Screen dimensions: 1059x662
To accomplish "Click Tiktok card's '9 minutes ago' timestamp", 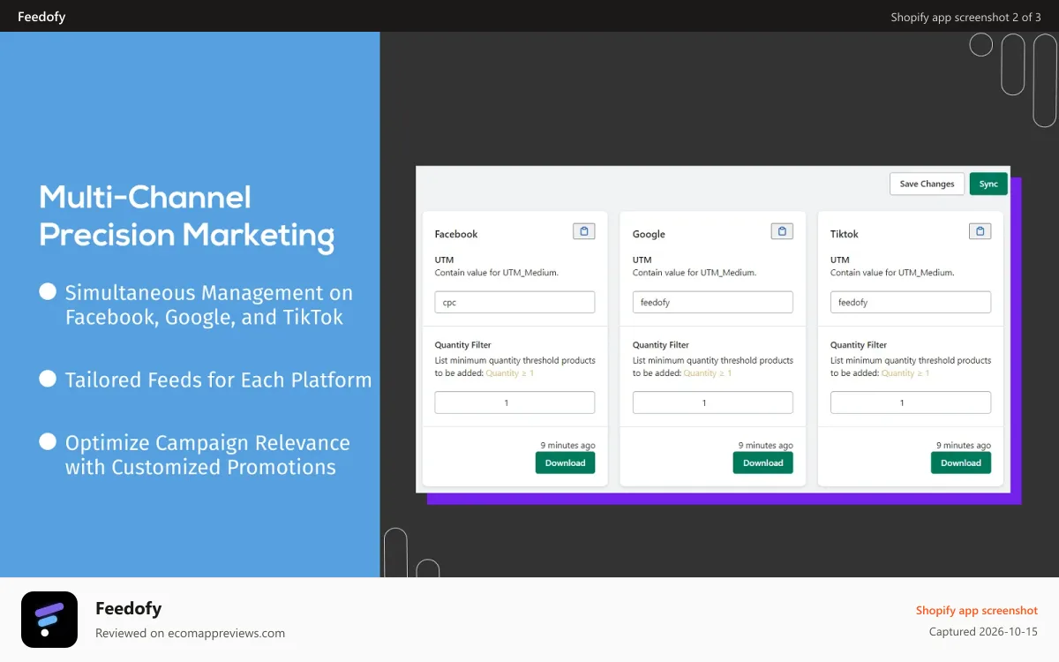I will click(x=963, y=445).
